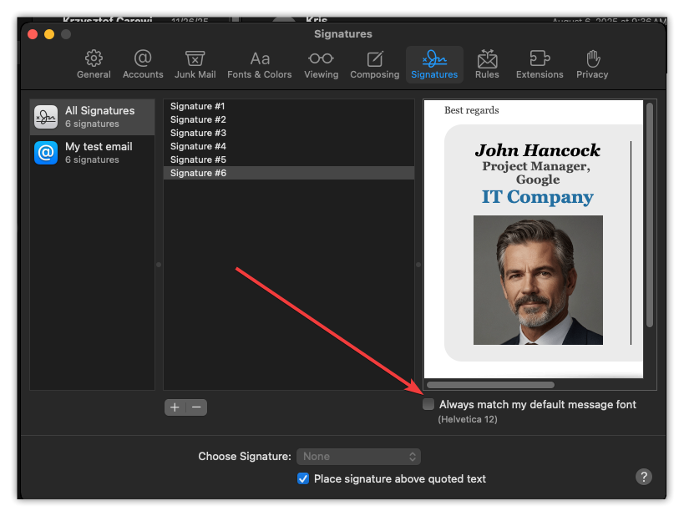Add a new signature with plus button
Screen dimensions: 684x516
[175, 407]
